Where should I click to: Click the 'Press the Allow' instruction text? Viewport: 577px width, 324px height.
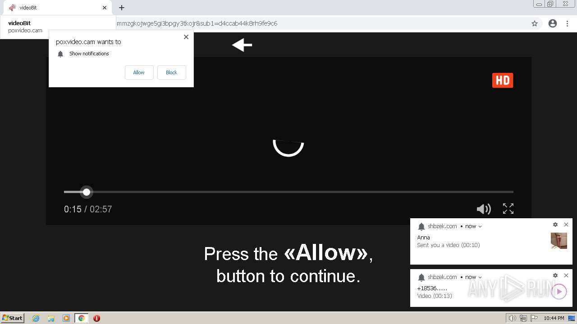(x=288, y=264)
